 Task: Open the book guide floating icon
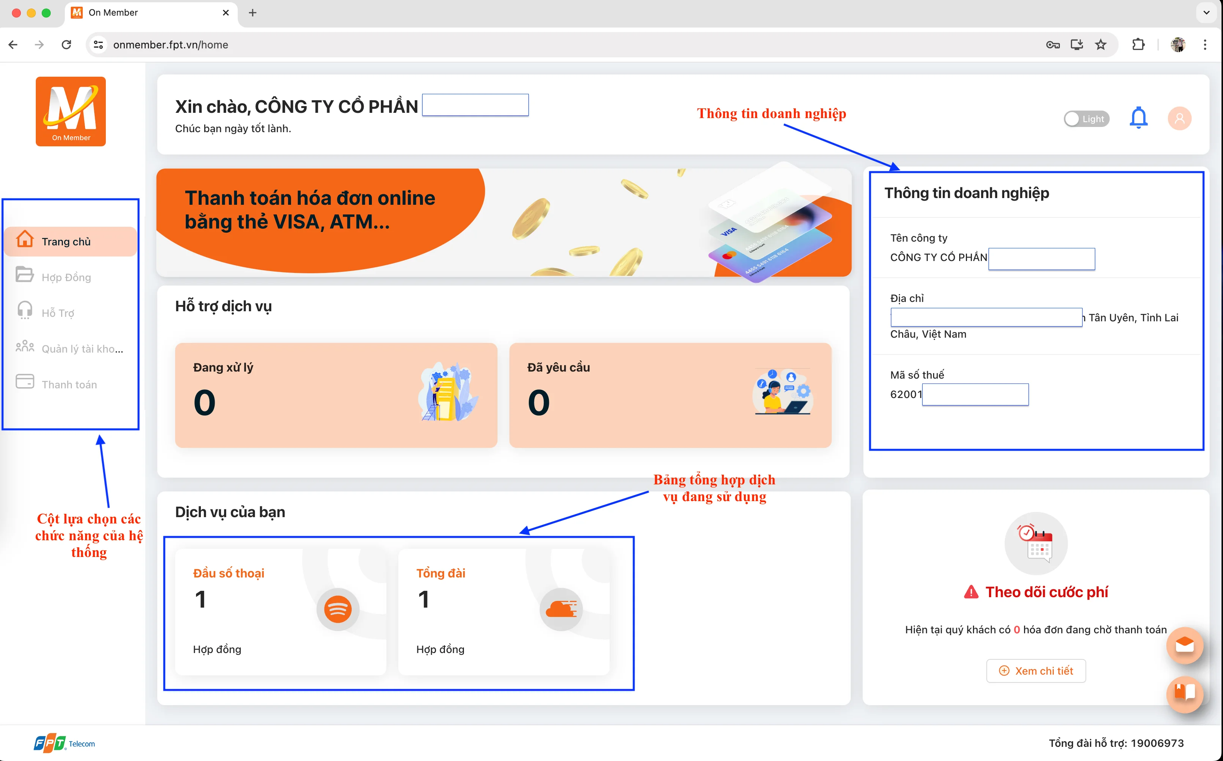[x=1185, y=695]
